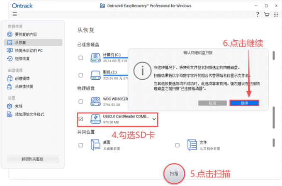The width and height of the screenshot is (282, 186).
Task: Click the 计算机 (C:) drive icon
Action: pyautogui.click(x=95, y=58)
